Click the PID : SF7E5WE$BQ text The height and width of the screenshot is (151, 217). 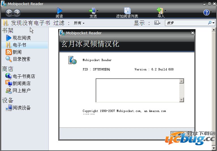coord(96,69)
